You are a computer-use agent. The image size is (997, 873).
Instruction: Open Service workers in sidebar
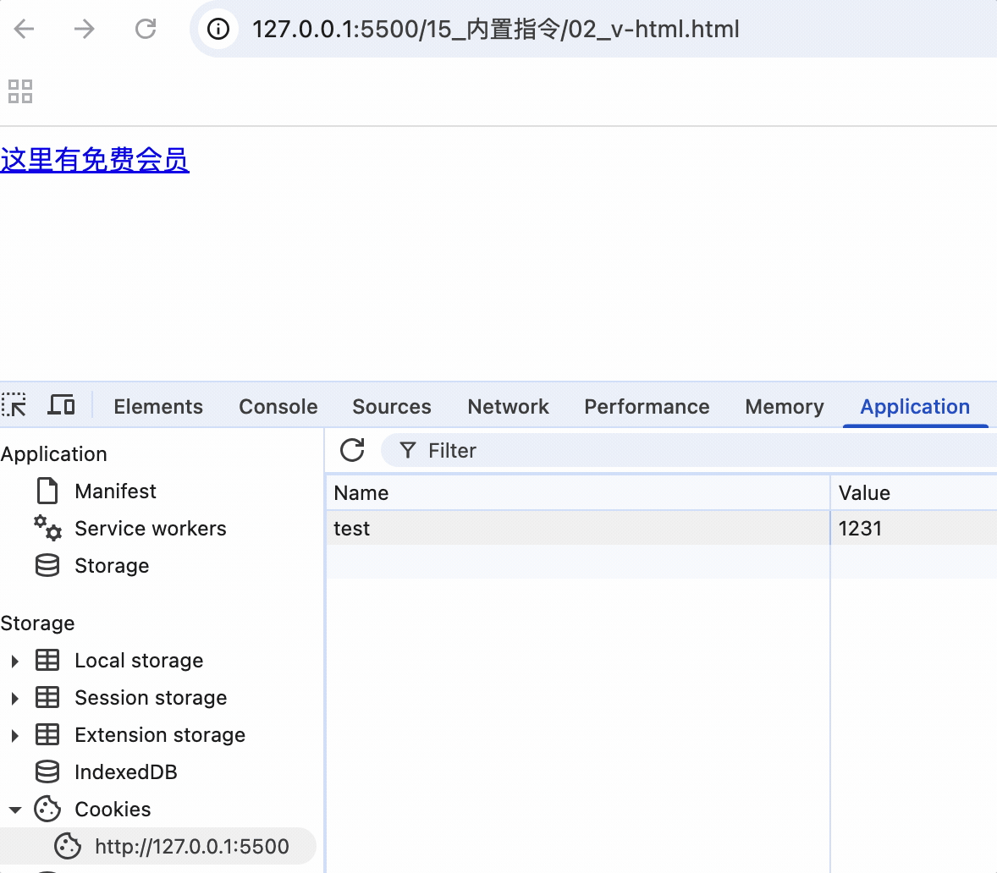[x=150, y=529]
